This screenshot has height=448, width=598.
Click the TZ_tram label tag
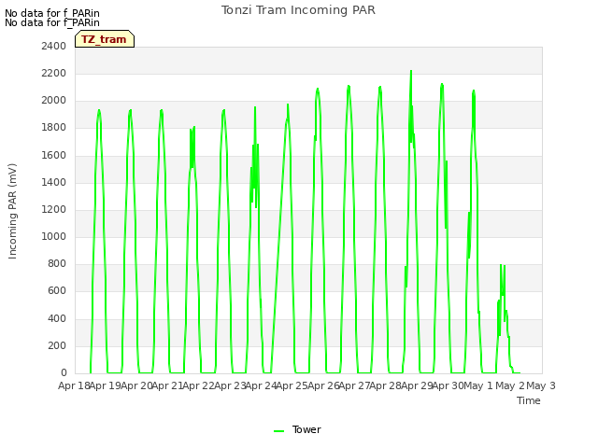[x=105, y=39]
